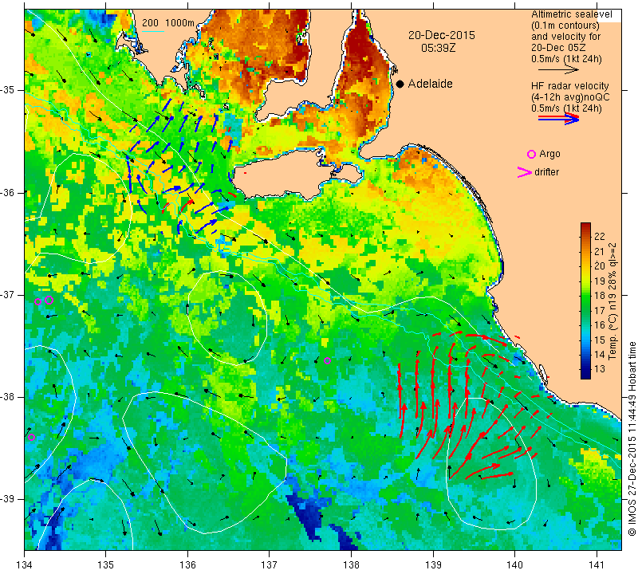
Task: Click the Argo float marker near 137.7E 37.6S
Action: 327,360
